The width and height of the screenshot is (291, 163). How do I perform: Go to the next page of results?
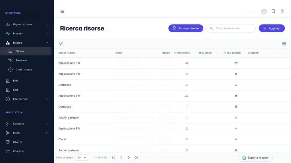129,158
